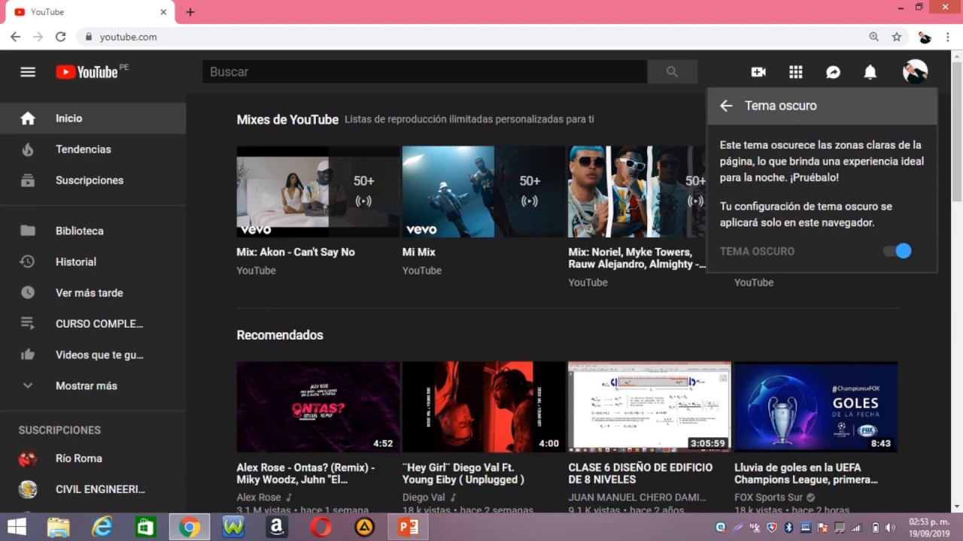Select the YouTube browser tab
The width and height of the screenshot is (963, 541).
(90, 12)
